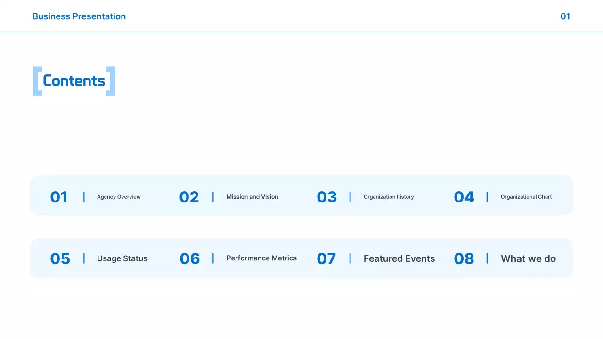The image size is (603, 339).
Task: Select the bracketed Contents heading
Action: (x=73, y=81)
